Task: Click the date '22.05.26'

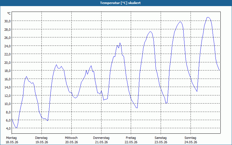Action: tap(131, 142)
